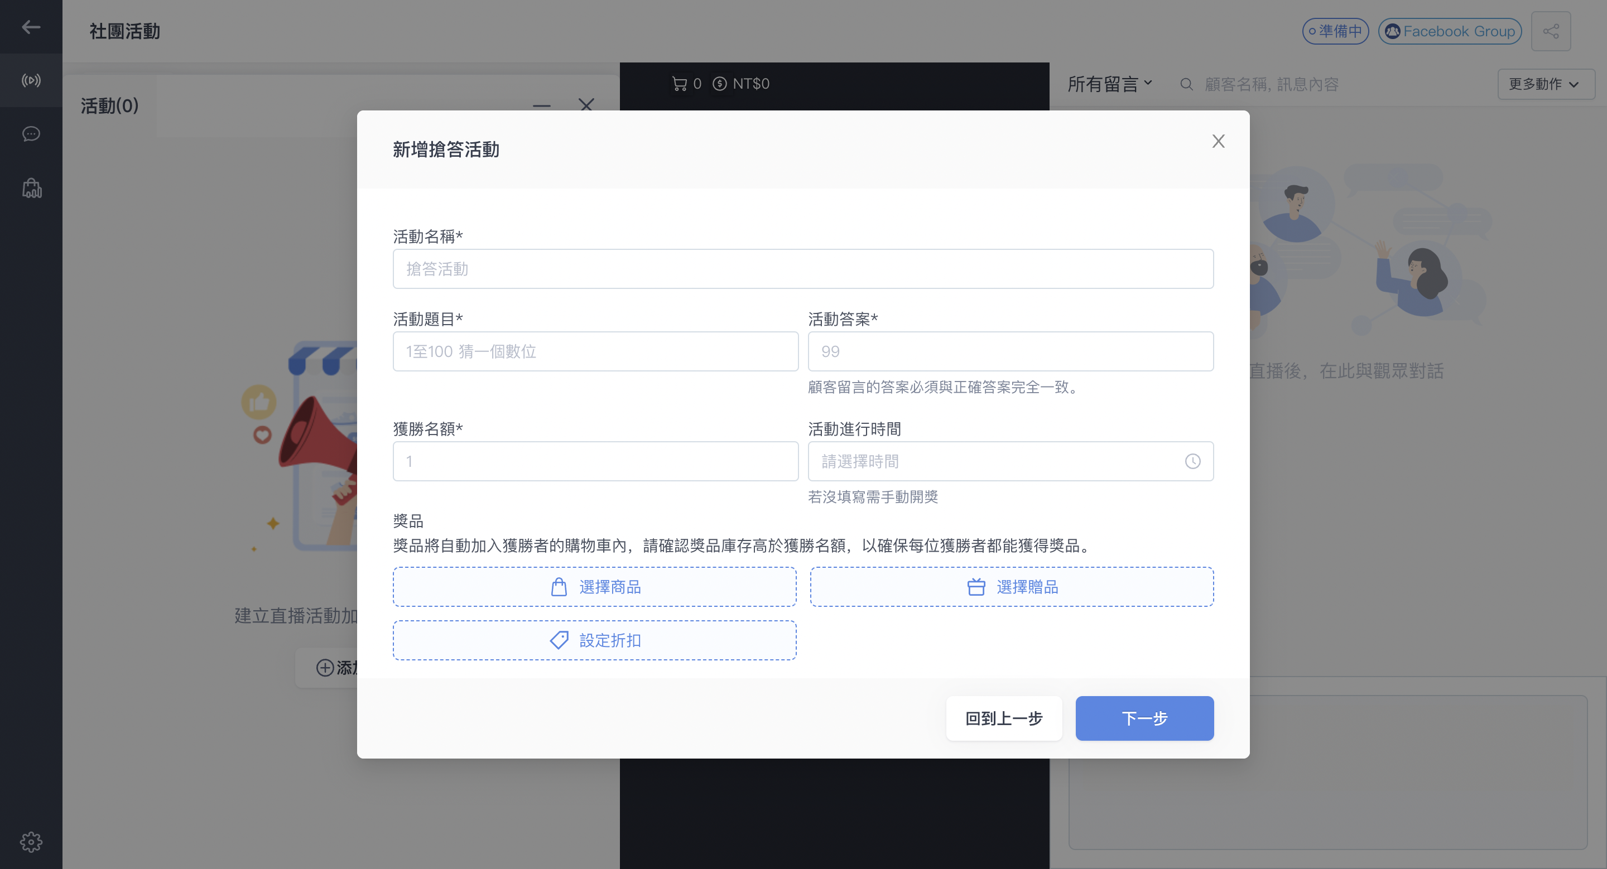Focus the 活動答案 input field
The image size is (1607, 869).
(x=1011, y=351)
